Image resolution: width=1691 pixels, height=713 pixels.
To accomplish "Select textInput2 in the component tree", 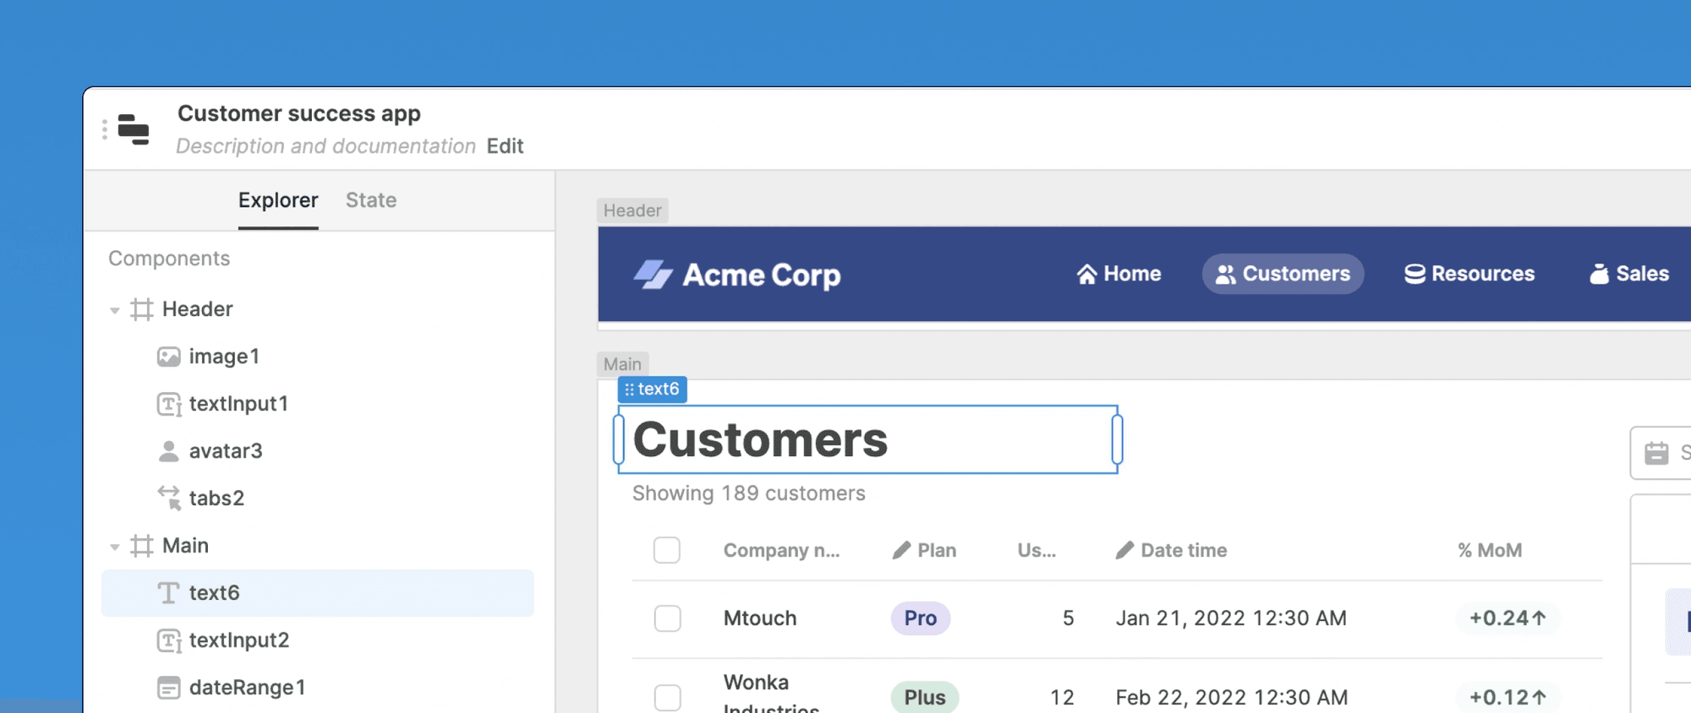I will tap(238, 640).
